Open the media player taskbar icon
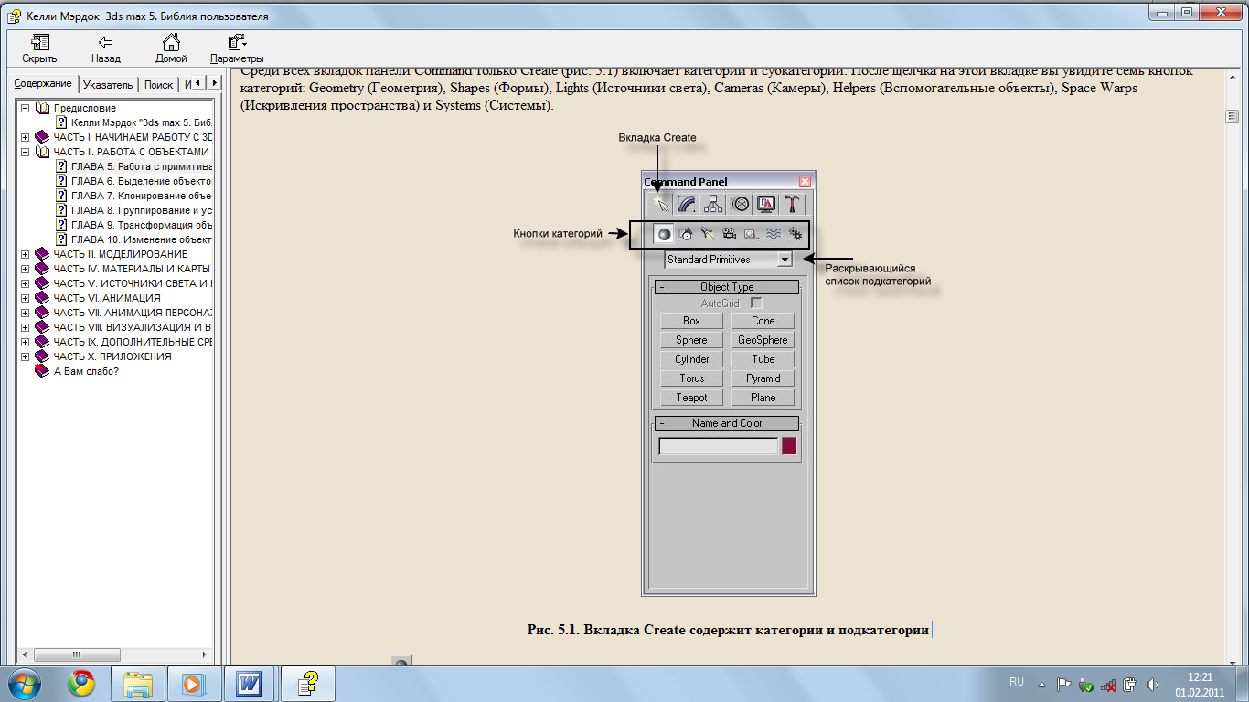Viewport: 1249px width, 702px height. click(x=193, y=684)
